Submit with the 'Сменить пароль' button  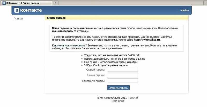coord(118,88)
